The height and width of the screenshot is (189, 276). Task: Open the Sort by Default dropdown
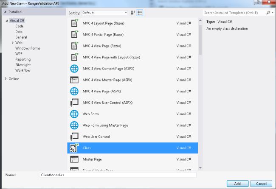point(104,13)
